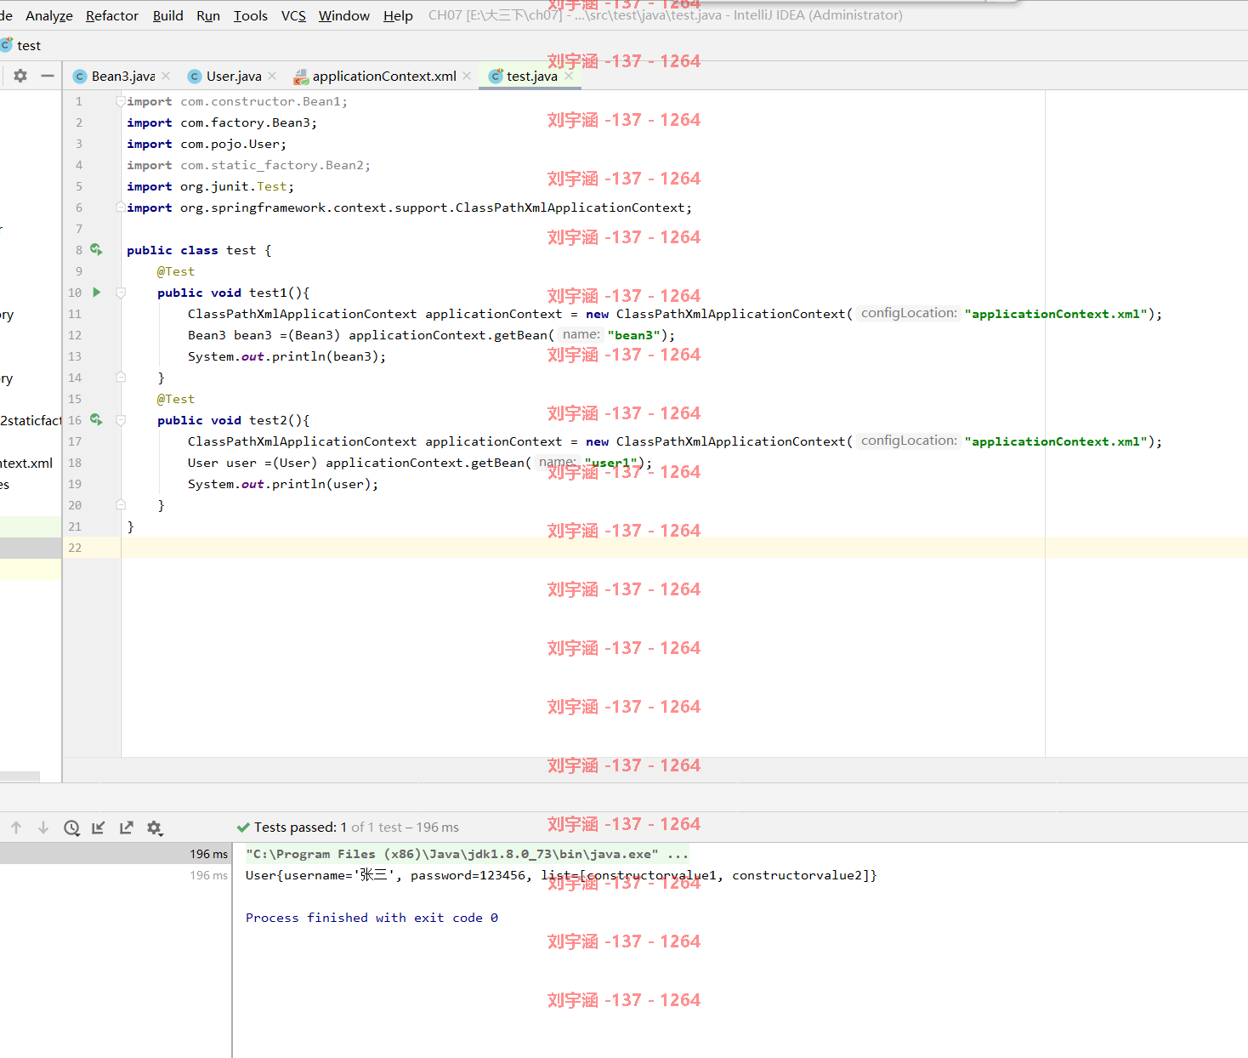Run the test class from line 8 gutter
Screen dimensions: 1248x1058
tap(96, 249)
